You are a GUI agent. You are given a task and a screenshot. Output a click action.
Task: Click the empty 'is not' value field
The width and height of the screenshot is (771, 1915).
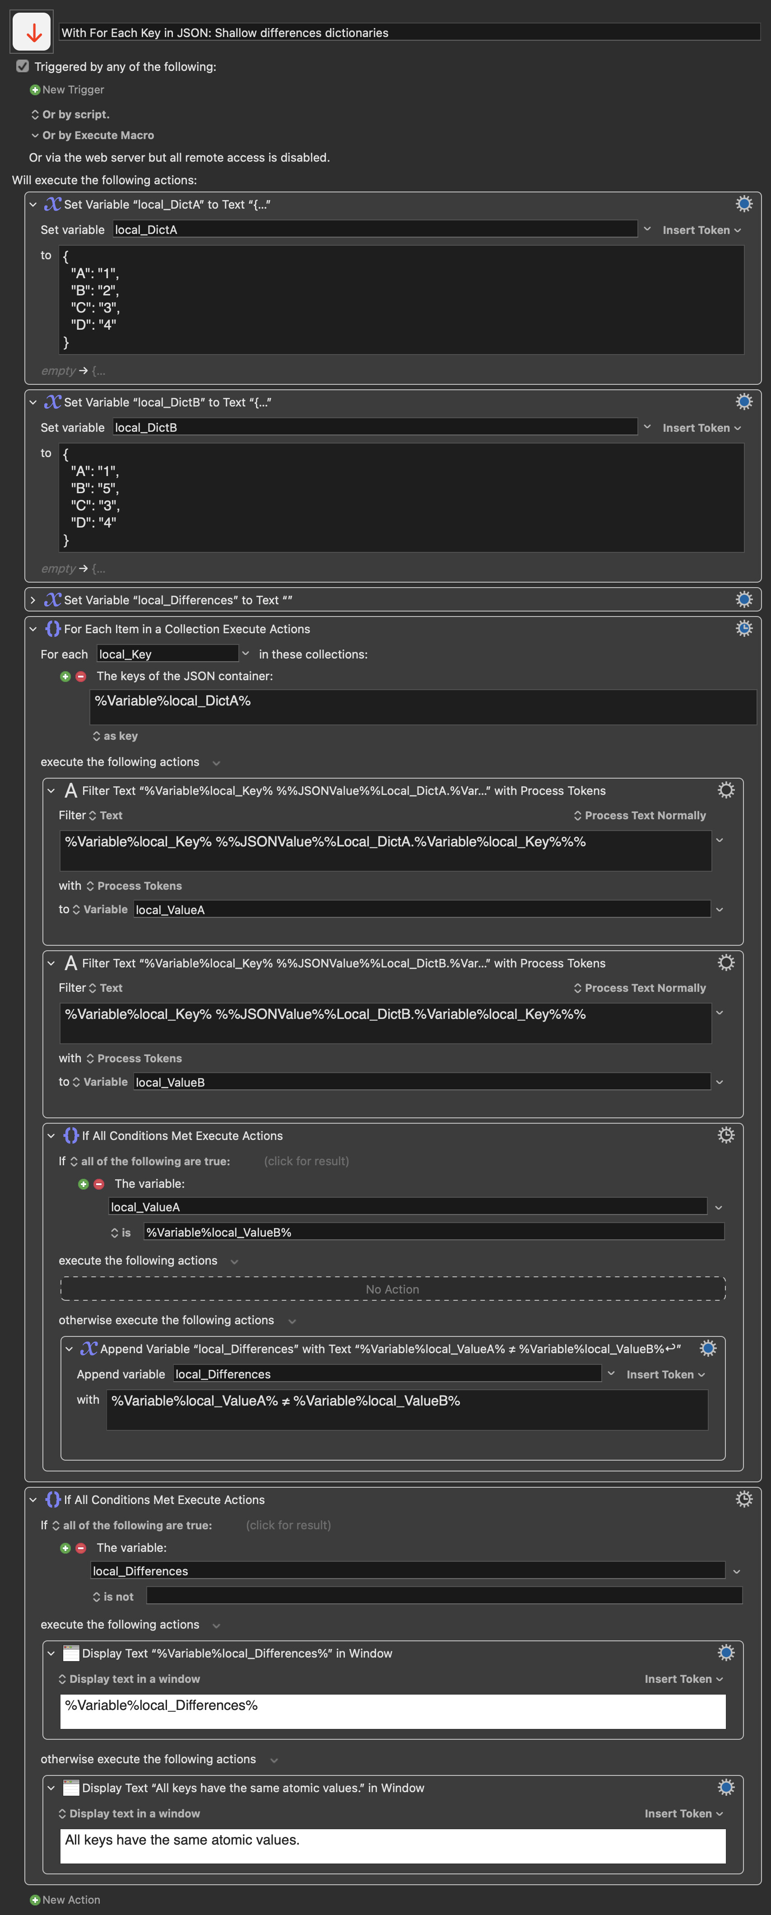click(444, 1595)
